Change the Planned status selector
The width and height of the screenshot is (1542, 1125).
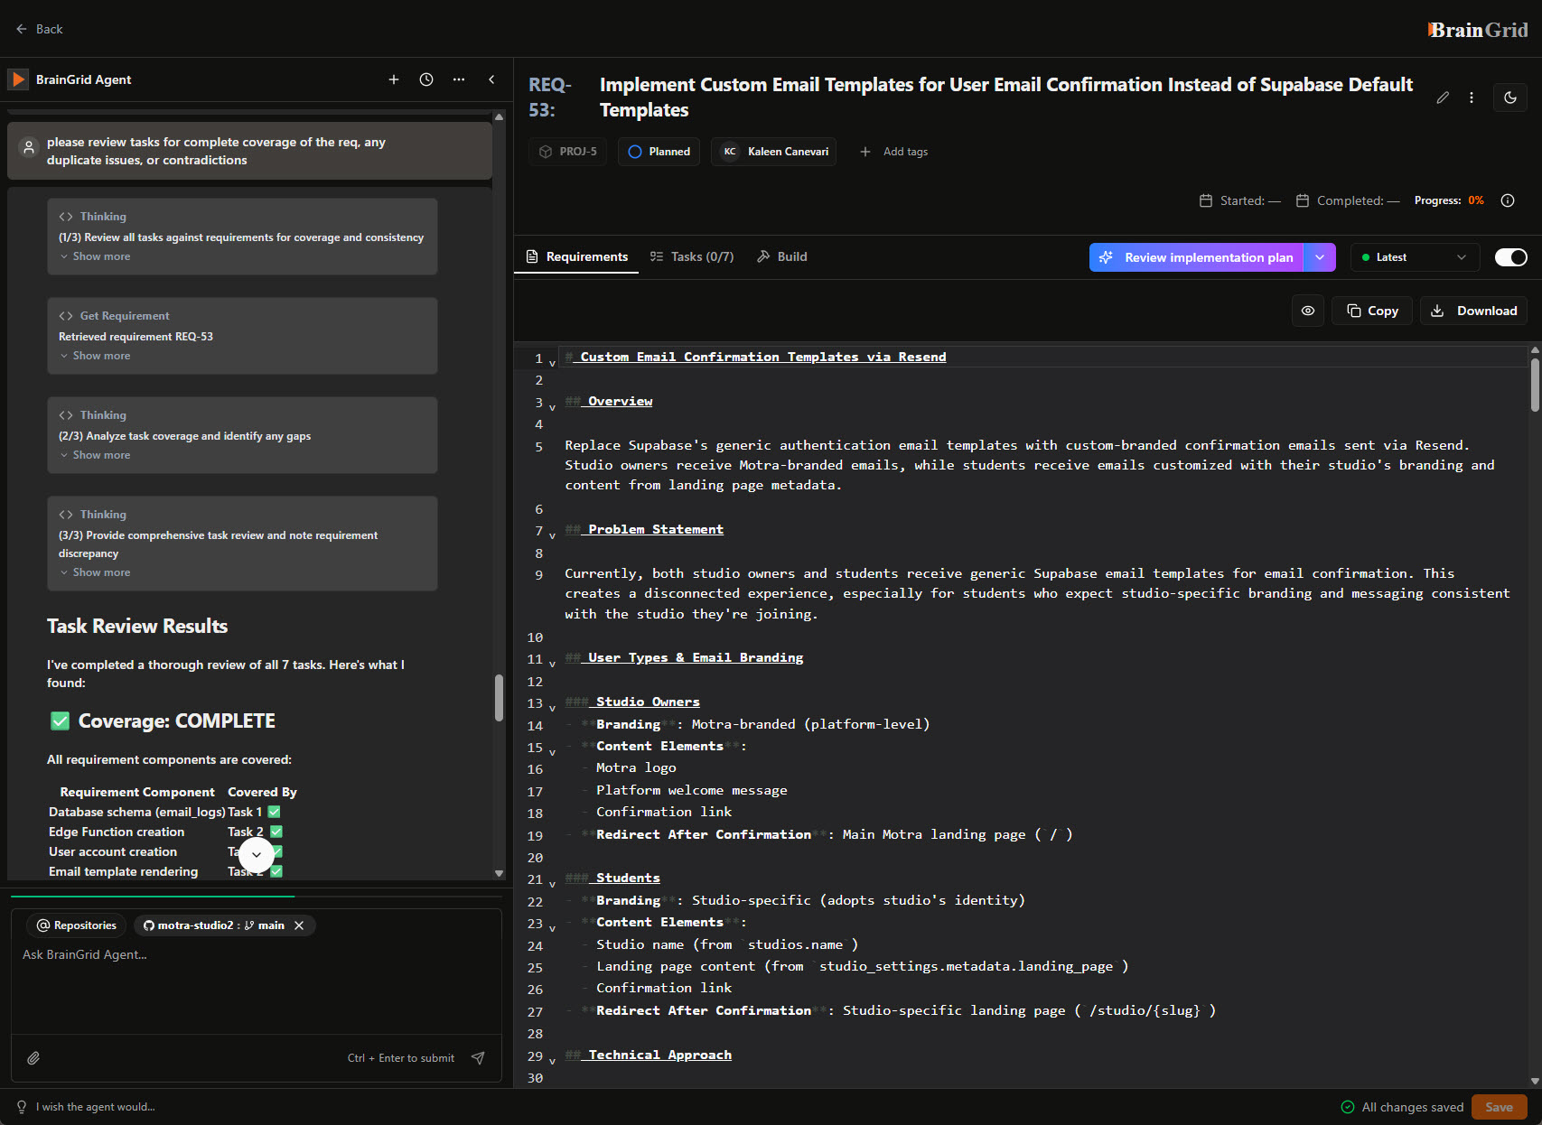659,152
